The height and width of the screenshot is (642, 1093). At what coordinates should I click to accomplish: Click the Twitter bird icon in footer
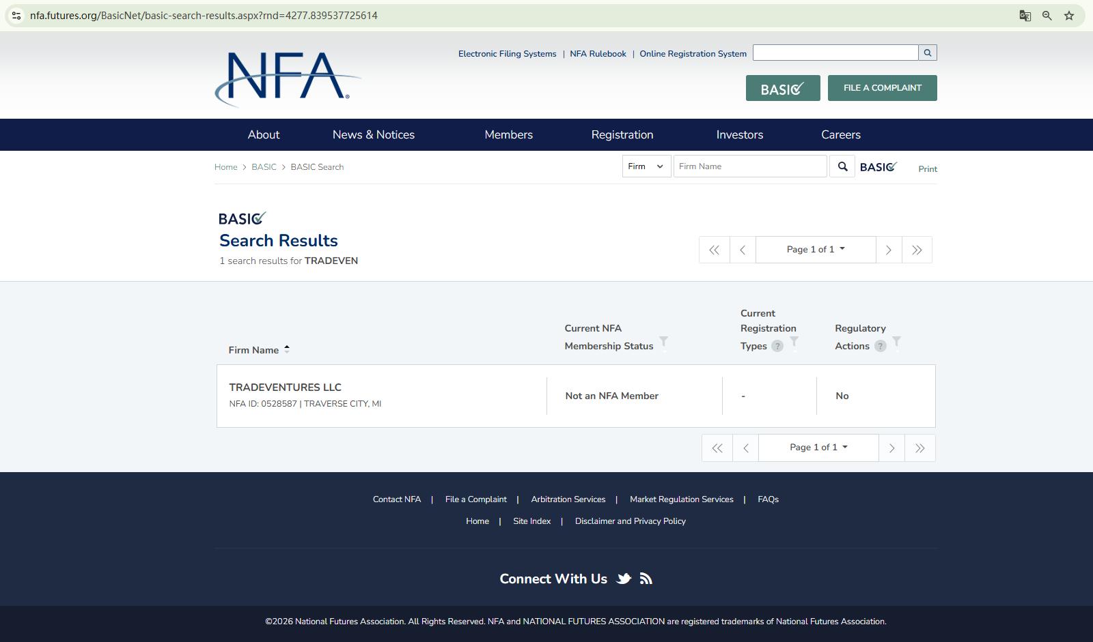click(x=623, y=579)
